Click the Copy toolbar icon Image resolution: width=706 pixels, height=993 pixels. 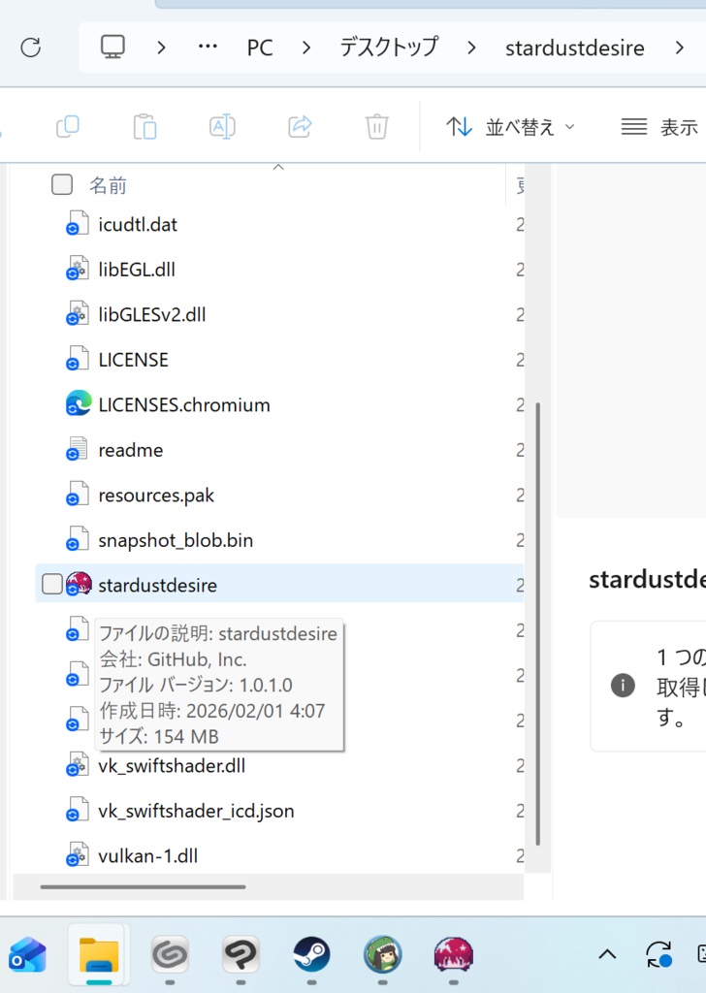point(68,127)
